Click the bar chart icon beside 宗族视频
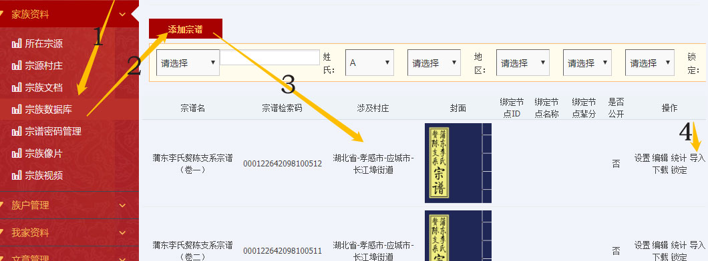708x261 pixels. point(17,176)
